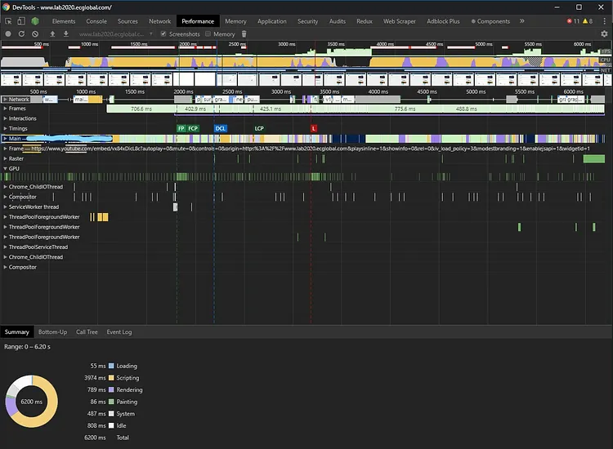The image size is (613, 449).
Task: Switch to the Bottom-Up tab
Action: pos(52,332)
